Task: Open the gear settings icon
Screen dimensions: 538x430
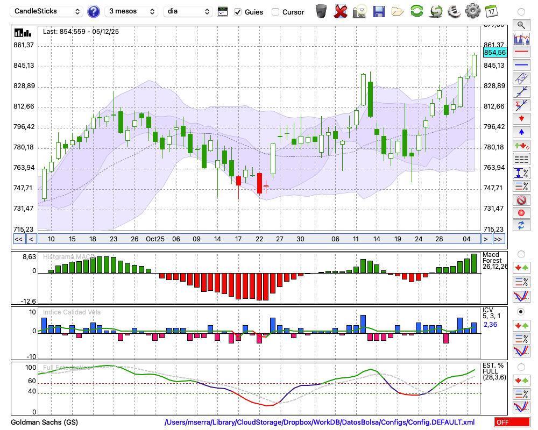Action: coord(472,11)
